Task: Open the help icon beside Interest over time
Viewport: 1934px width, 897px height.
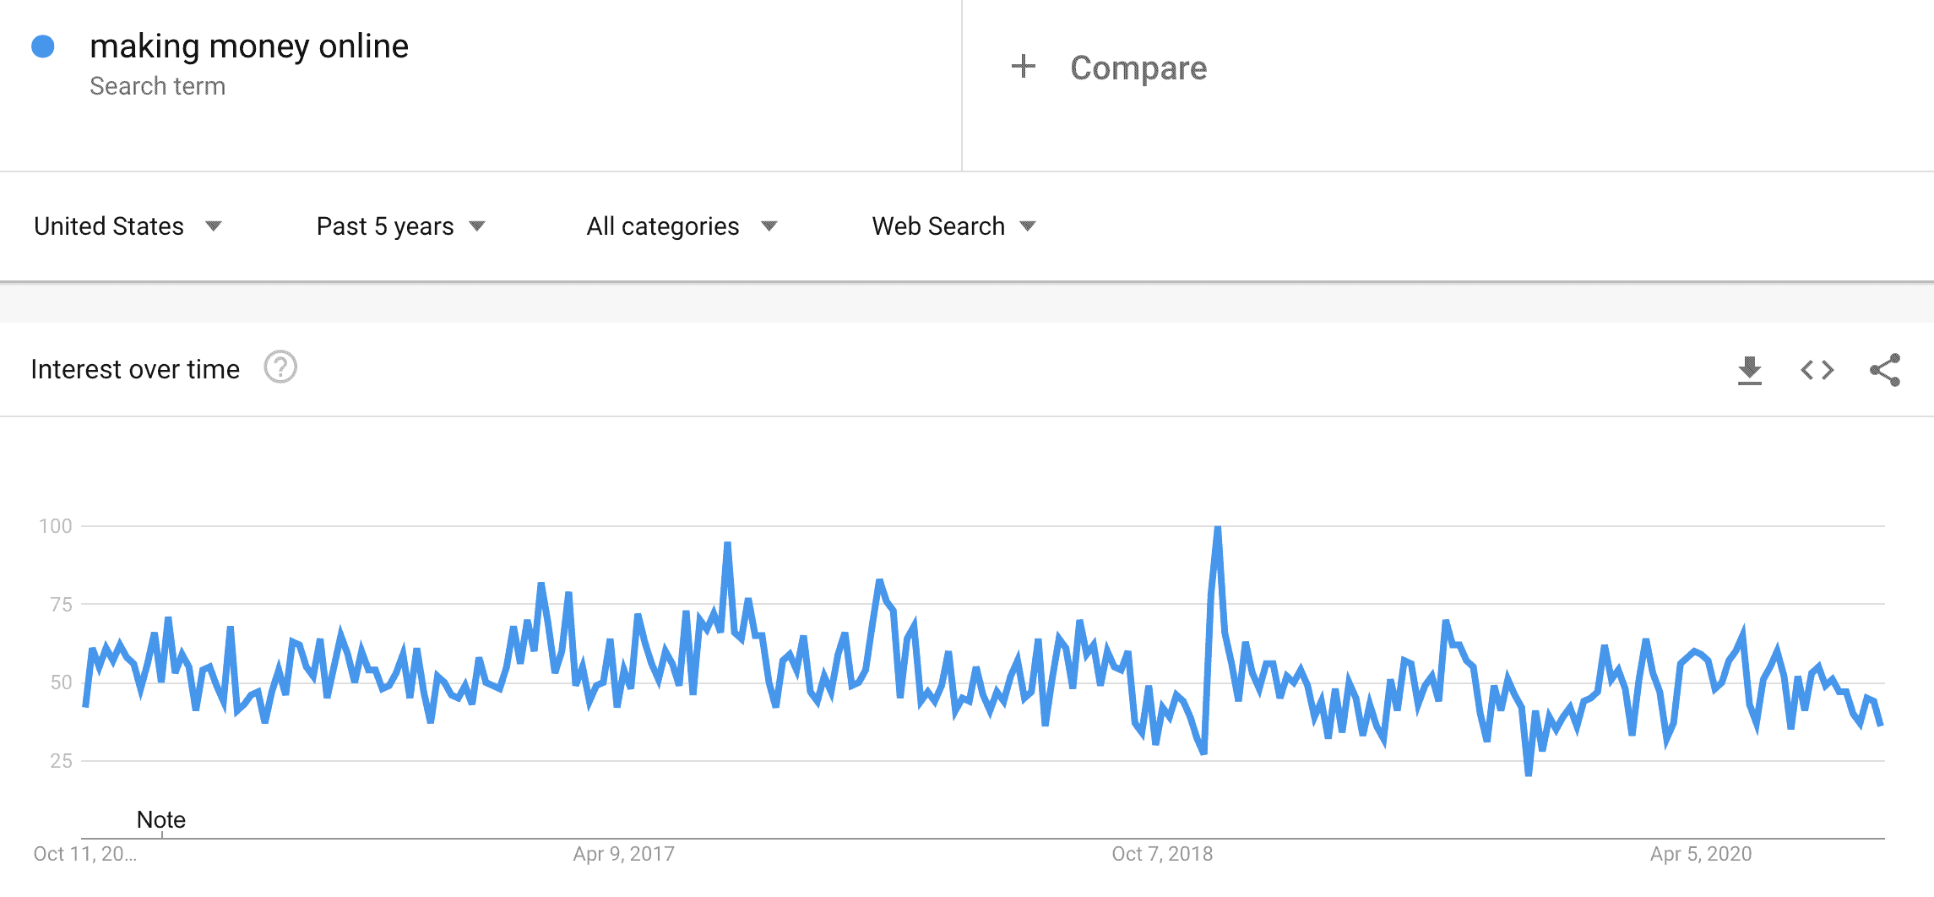Action: pyautogui.click(x=280, y=367)
